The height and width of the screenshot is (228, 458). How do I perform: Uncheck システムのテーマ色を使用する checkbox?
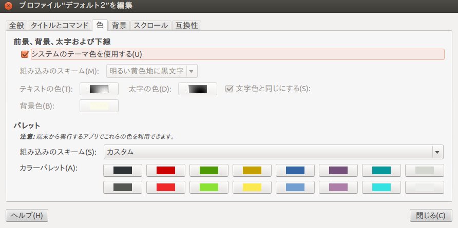click(25, 54)
